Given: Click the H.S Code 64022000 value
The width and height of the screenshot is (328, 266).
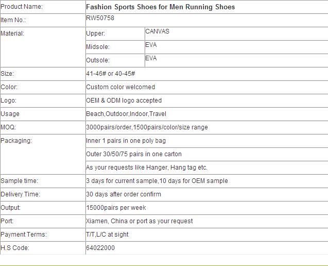Looking at the screenshot, I should click(x=100, y=248).
